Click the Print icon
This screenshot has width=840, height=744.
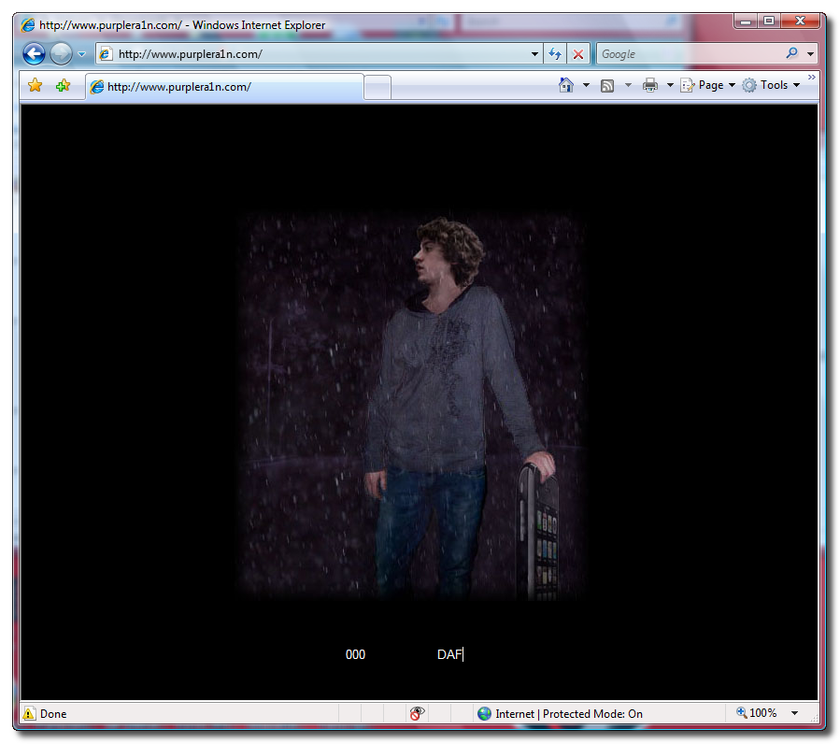coord(650,85)
